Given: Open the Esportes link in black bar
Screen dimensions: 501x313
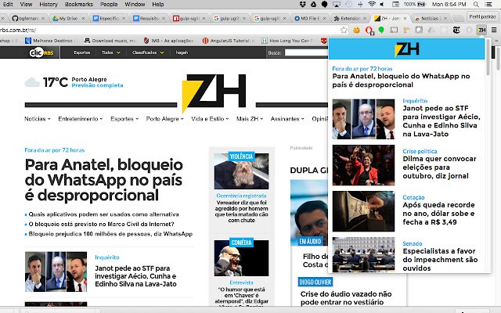Looking at the screenshot, I should coord(81,52).
